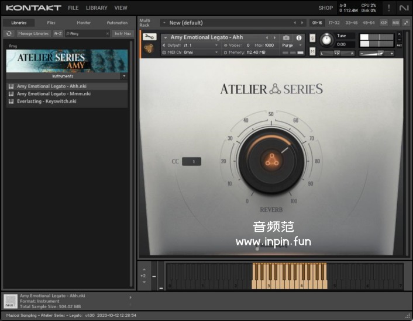This screenshot has height=321, width=413.
Task: Open the VIEW menu
Action: (121, 8)
